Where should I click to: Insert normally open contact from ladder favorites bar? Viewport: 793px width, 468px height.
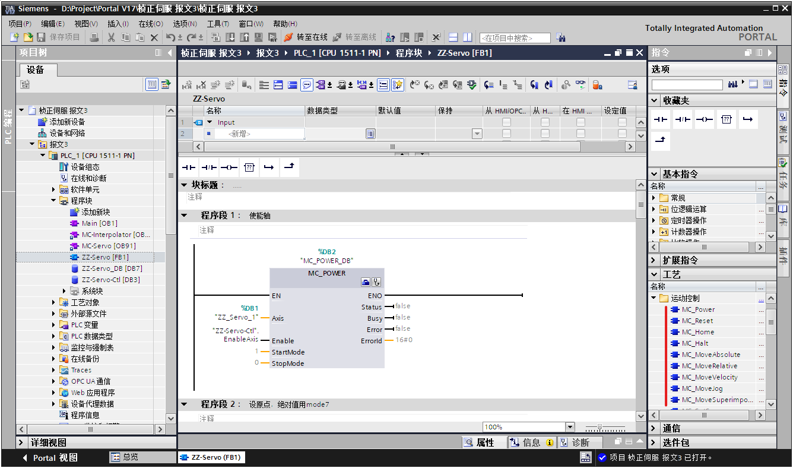click(189, 167)
